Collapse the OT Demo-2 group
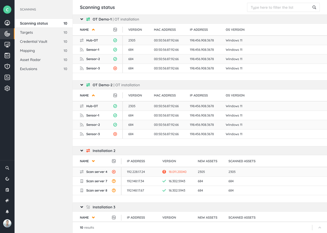Viewport: 327px width, 233px height. point(82,85)
